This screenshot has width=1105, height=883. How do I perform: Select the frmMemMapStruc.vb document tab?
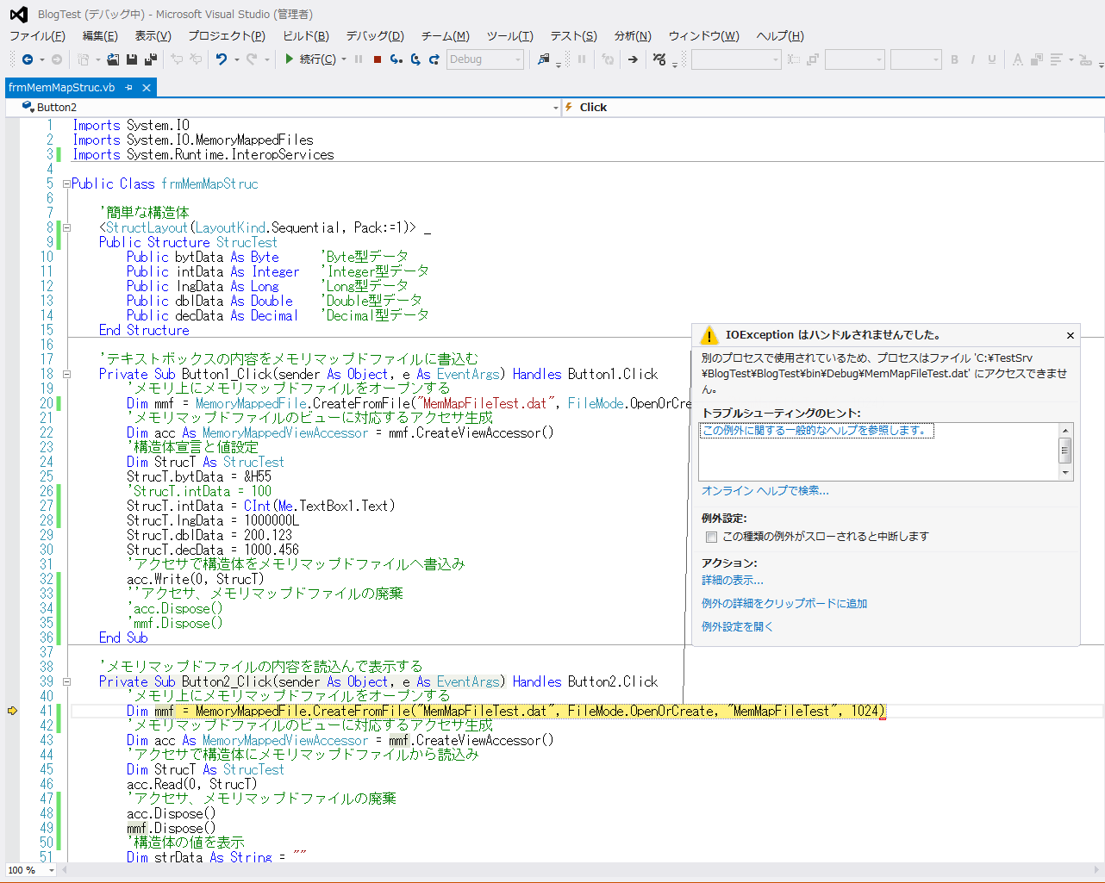(x=61, y=87)
